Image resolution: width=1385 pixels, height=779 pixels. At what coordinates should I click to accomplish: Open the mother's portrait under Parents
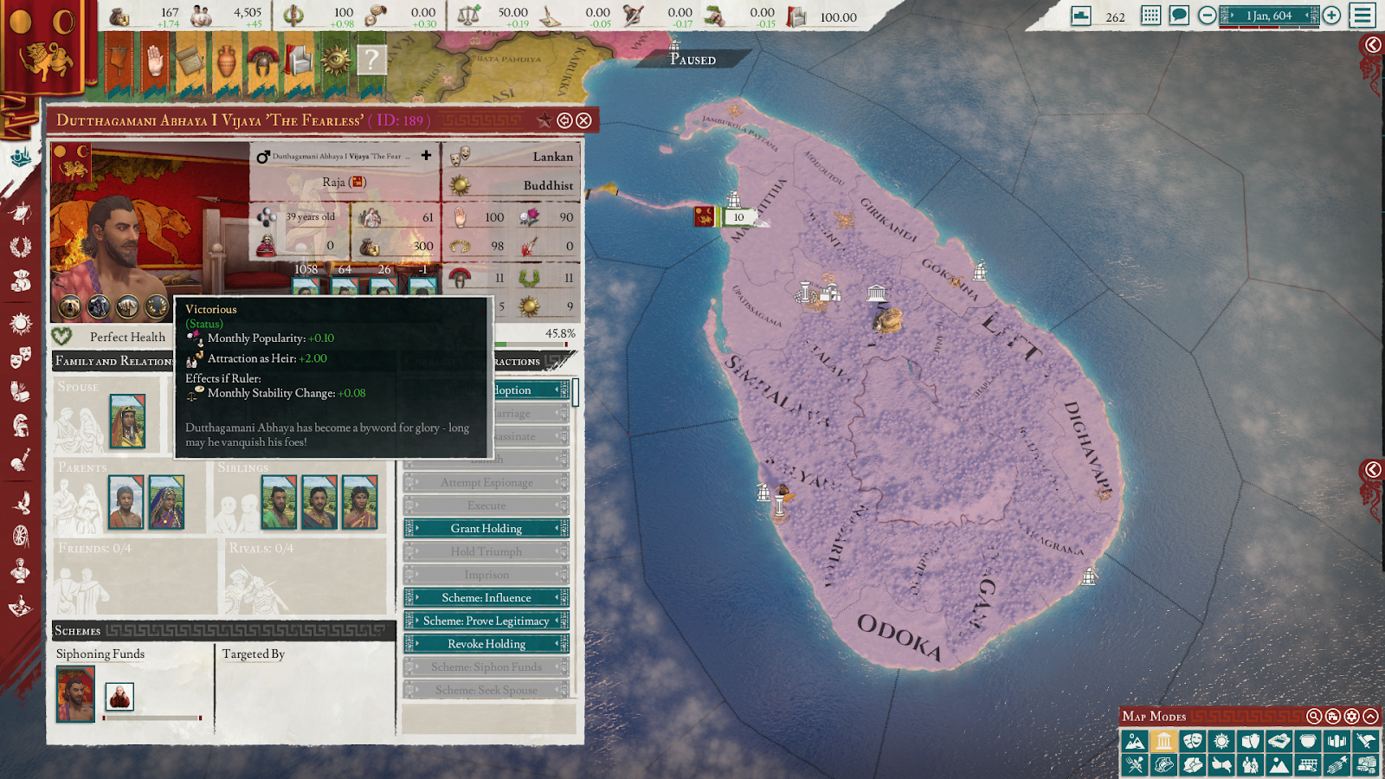pos(166,502)
